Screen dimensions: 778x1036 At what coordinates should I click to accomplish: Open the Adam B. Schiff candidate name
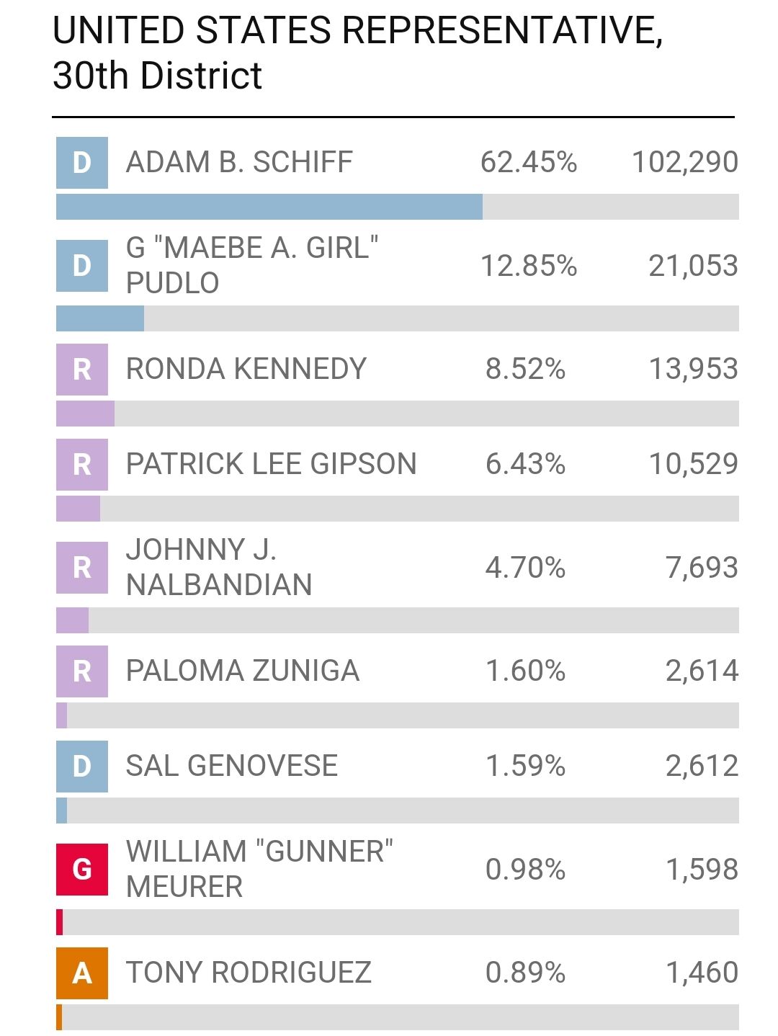click(x=239, y=163)
